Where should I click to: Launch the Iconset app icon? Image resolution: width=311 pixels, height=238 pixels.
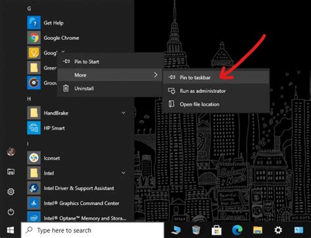tap(34, 158)
